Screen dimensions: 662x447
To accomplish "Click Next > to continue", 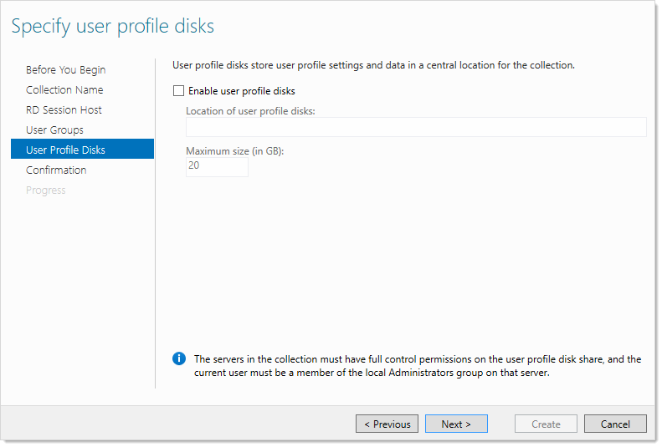I will click(456, 424).
